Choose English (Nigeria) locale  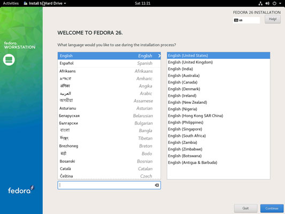click(219, 109)
